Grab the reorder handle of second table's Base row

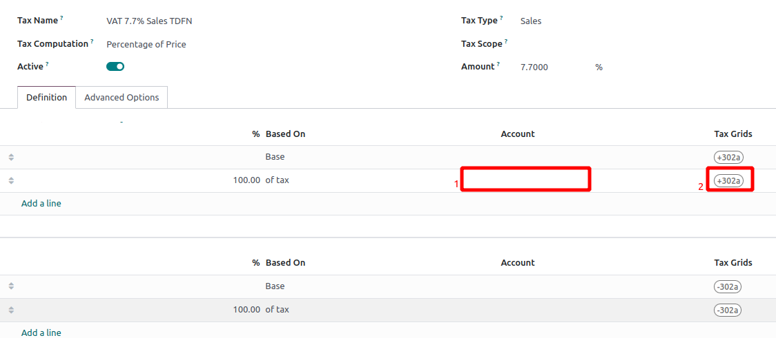(11, 286)
